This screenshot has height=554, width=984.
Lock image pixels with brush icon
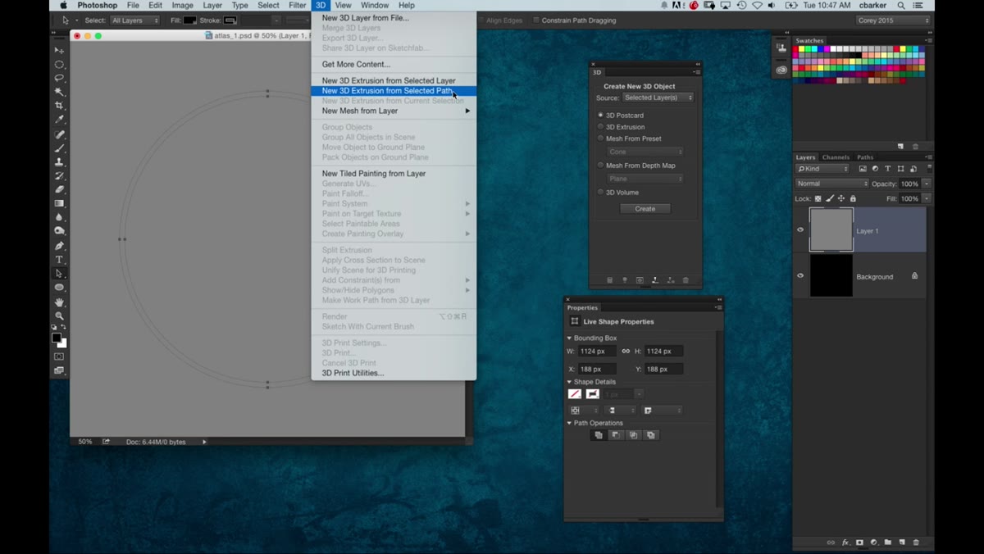click(x=830, y=198)
